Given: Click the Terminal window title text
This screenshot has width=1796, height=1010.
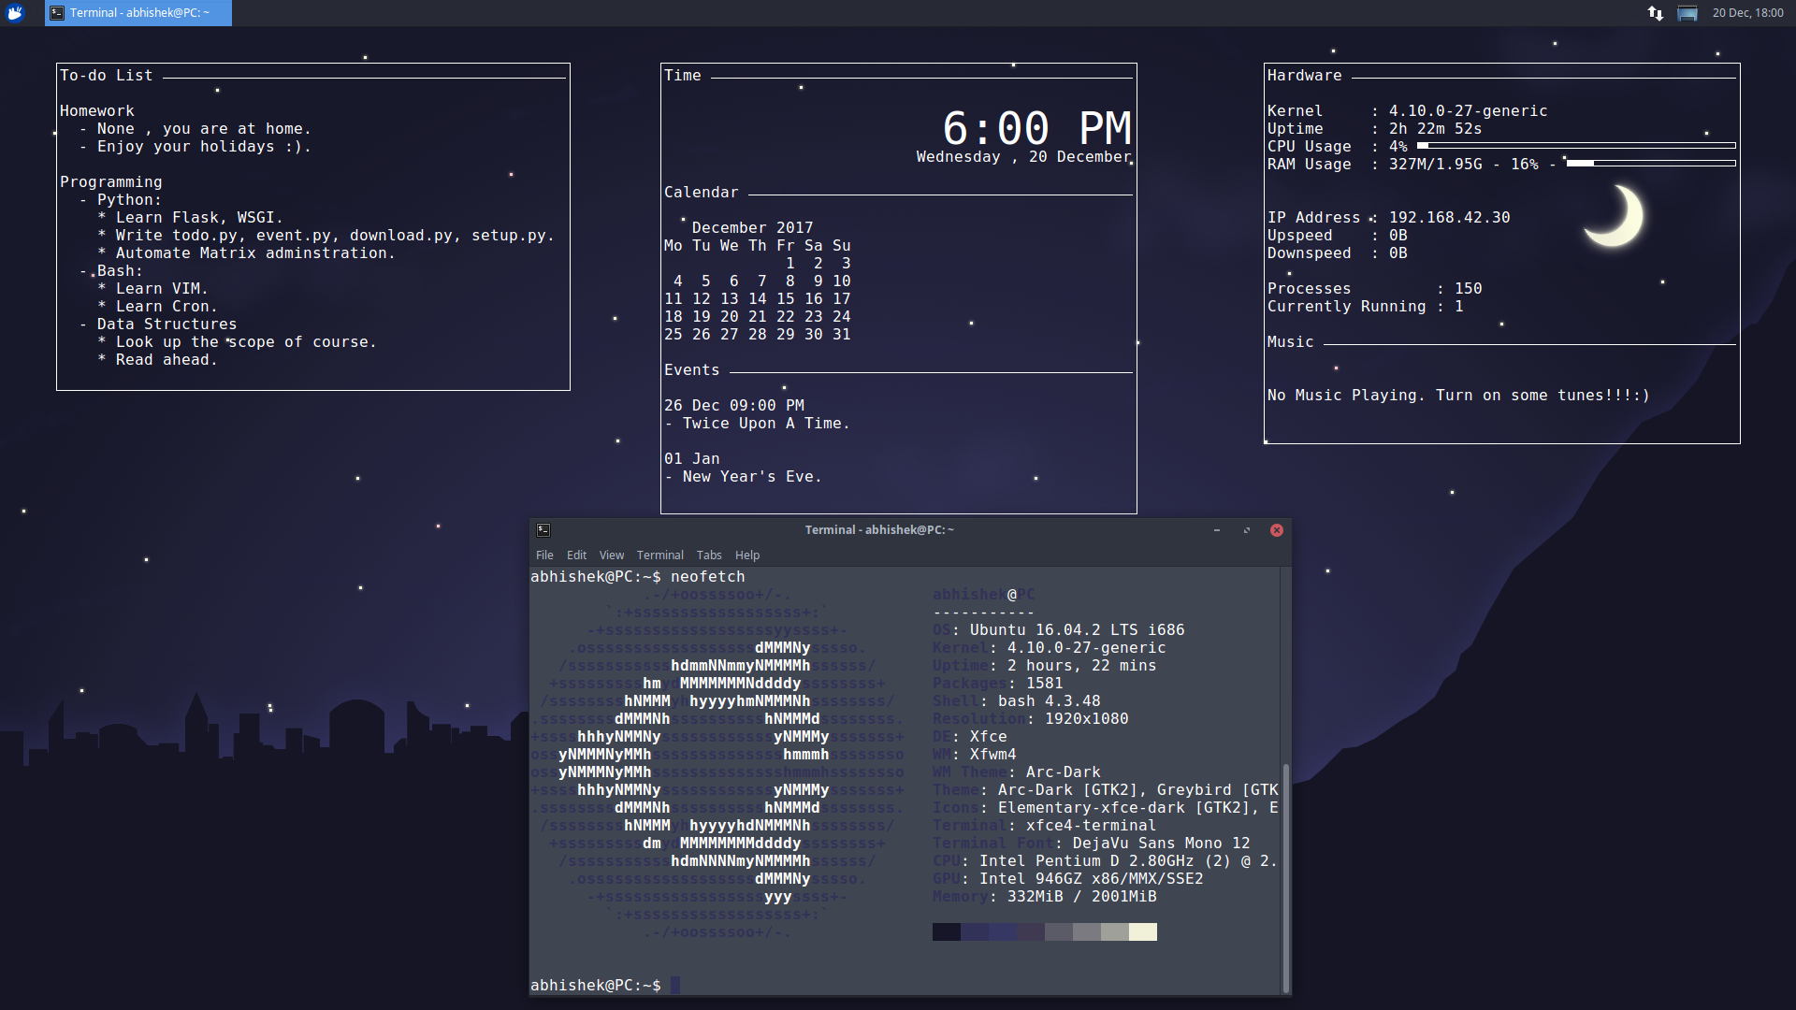Looking at the screenshot, I should [x=879, y=530].
